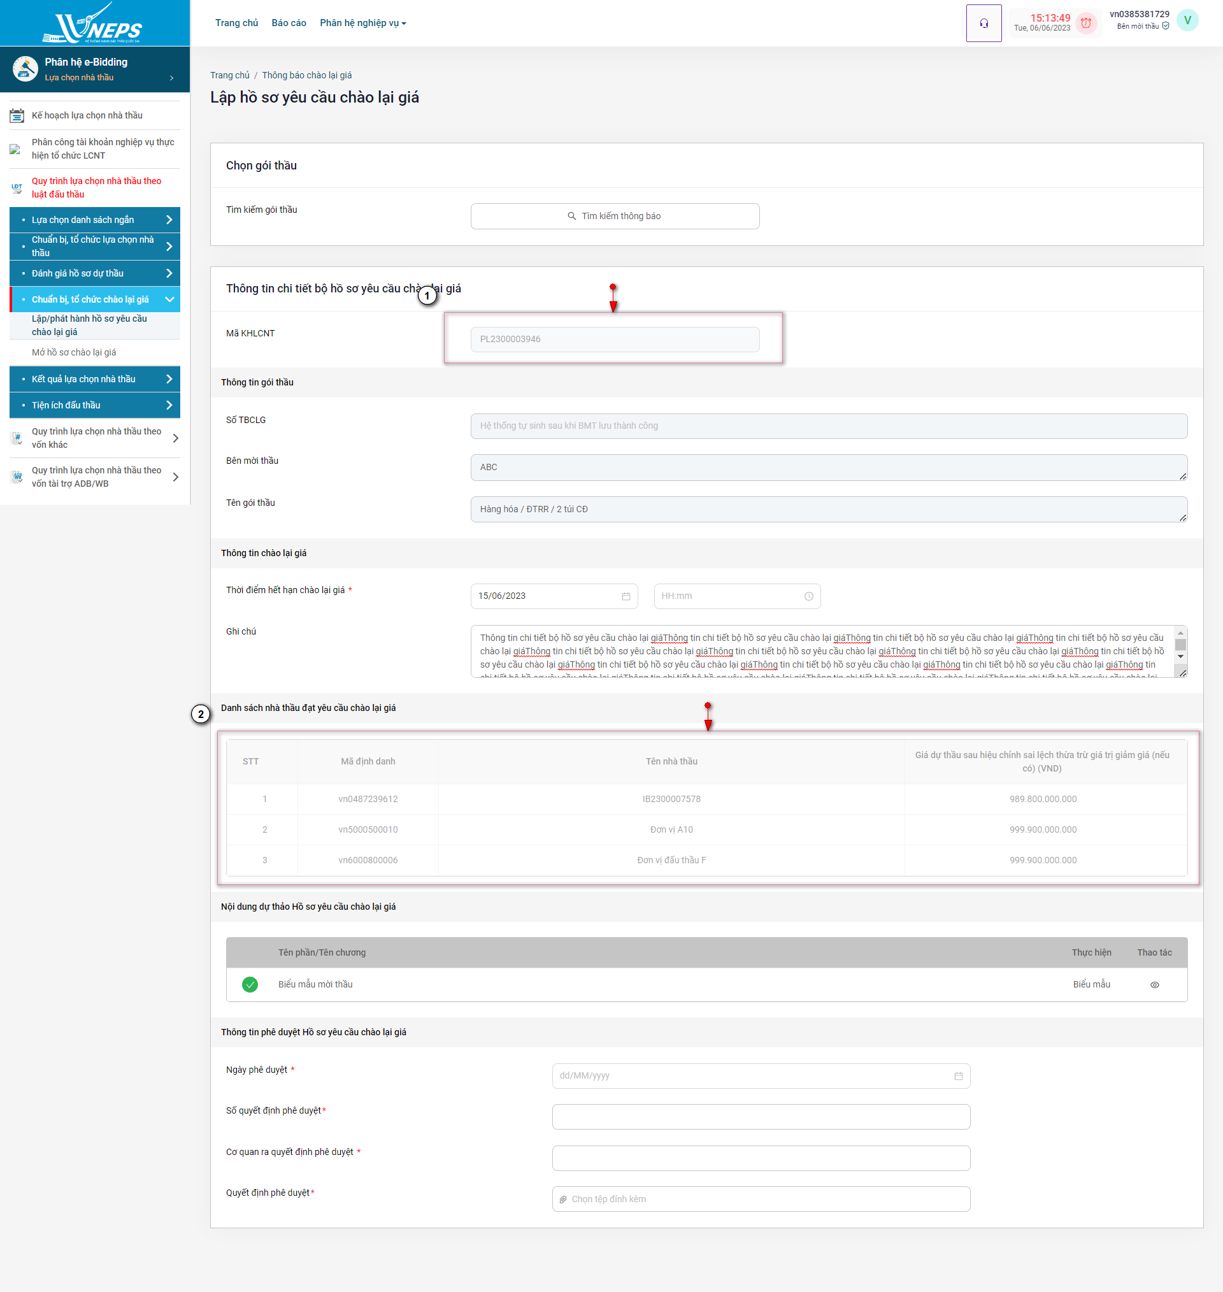Viewport: 1223px width, 1292px height.
Task: Click calendar icon in Ngày phê duyệt field
Action: coord(957,1075)
